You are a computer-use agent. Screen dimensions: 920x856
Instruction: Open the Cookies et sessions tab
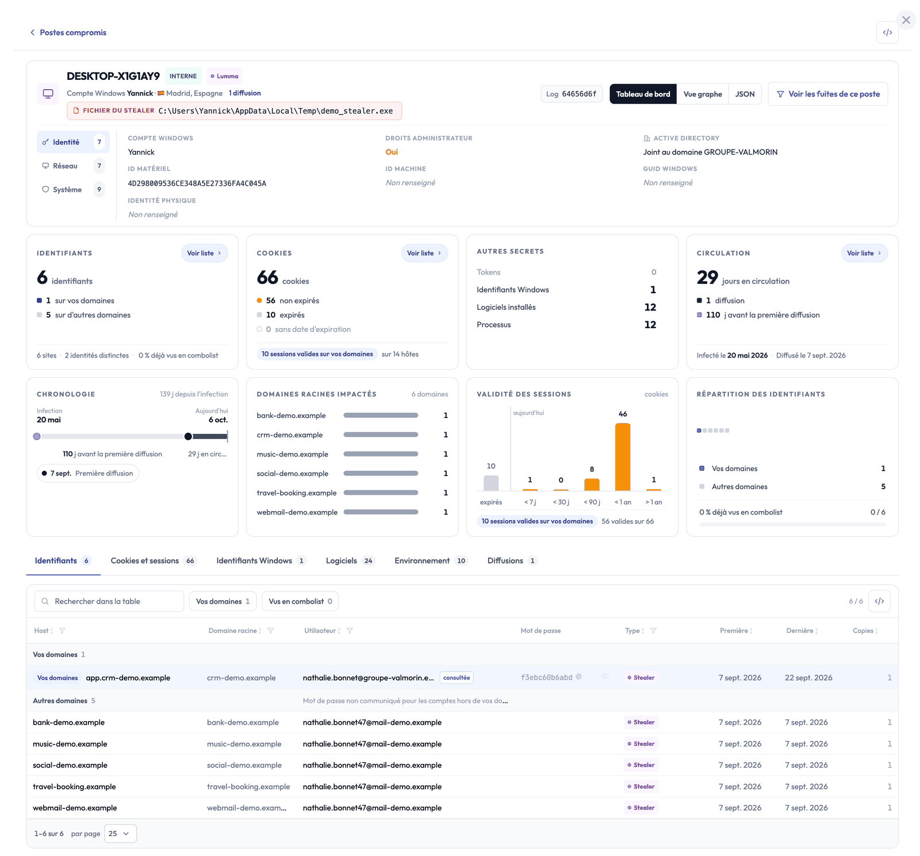154,561
